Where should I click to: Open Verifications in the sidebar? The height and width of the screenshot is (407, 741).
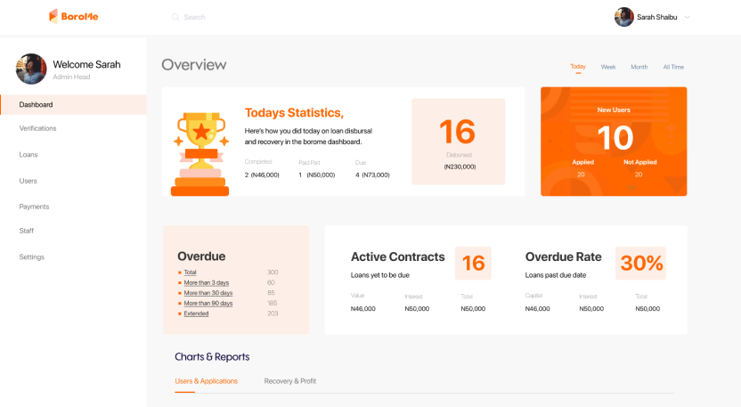[37, 128]
